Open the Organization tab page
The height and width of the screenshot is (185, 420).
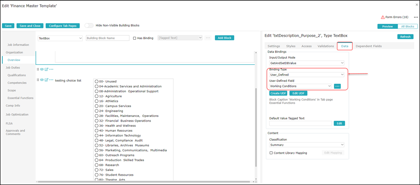14,52
